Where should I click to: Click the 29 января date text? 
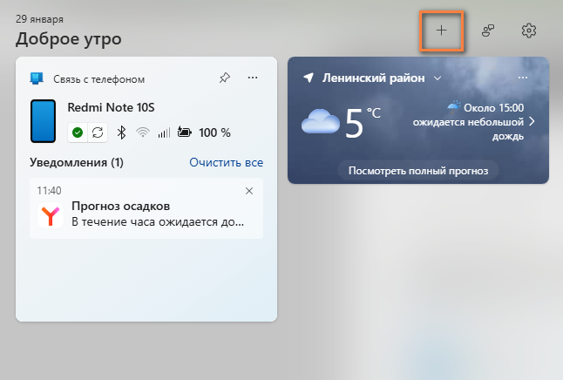pos(39,19)
